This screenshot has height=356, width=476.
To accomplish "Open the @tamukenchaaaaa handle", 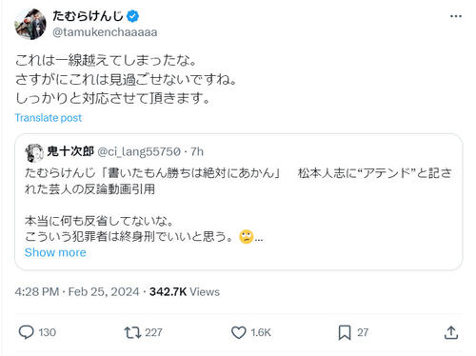I will [x=105, y=32].
